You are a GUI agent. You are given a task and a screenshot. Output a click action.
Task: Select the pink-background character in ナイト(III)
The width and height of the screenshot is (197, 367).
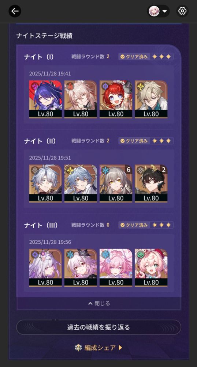pos(116,268)
